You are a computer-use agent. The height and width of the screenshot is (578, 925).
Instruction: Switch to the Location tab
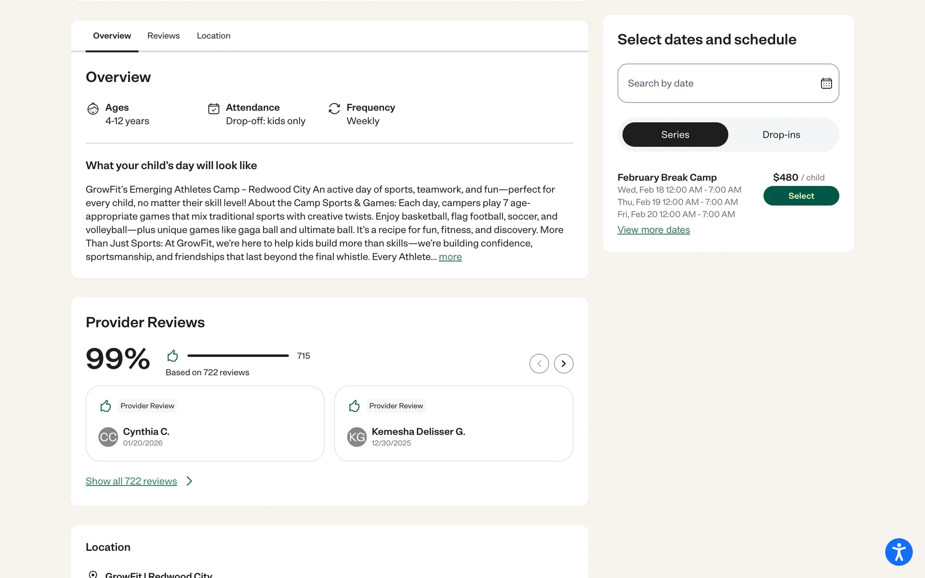point(213,36)
